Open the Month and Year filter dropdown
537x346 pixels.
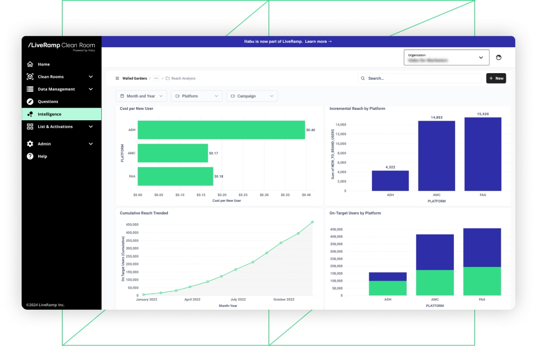click(x=141, y=96)
